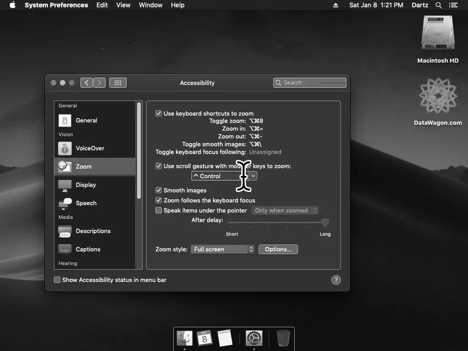The height and width of the screenshot is (351, 468).
Task: Click System Preferences gear in Dock
Action: [254, 338]
